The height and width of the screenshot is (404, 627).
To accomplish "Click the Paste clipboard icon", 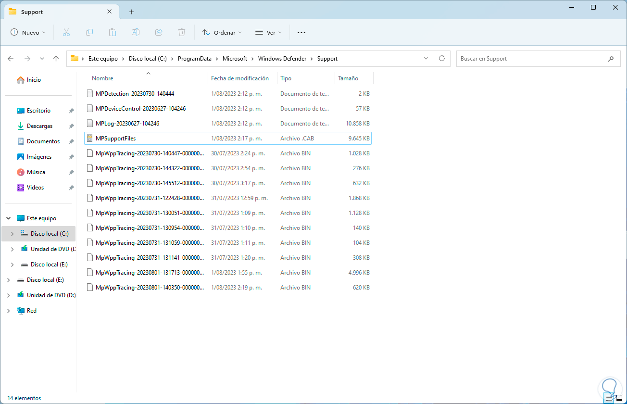I will 113,32.
